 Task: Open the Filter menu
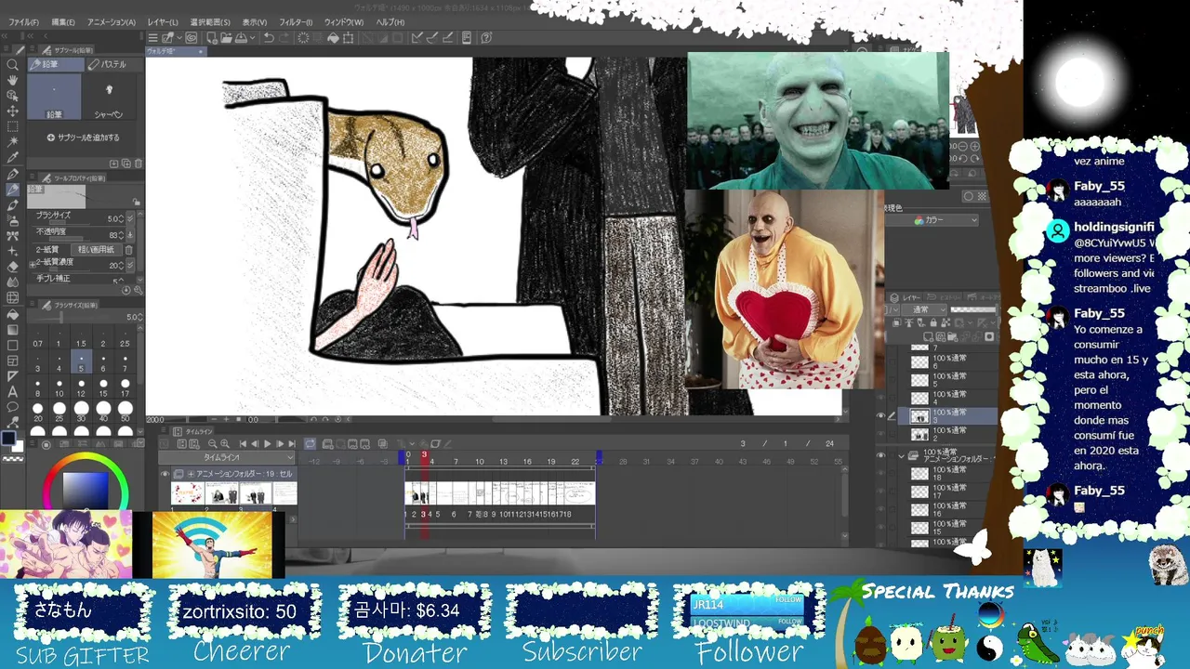pyautogui.click(x=297, y=22)
